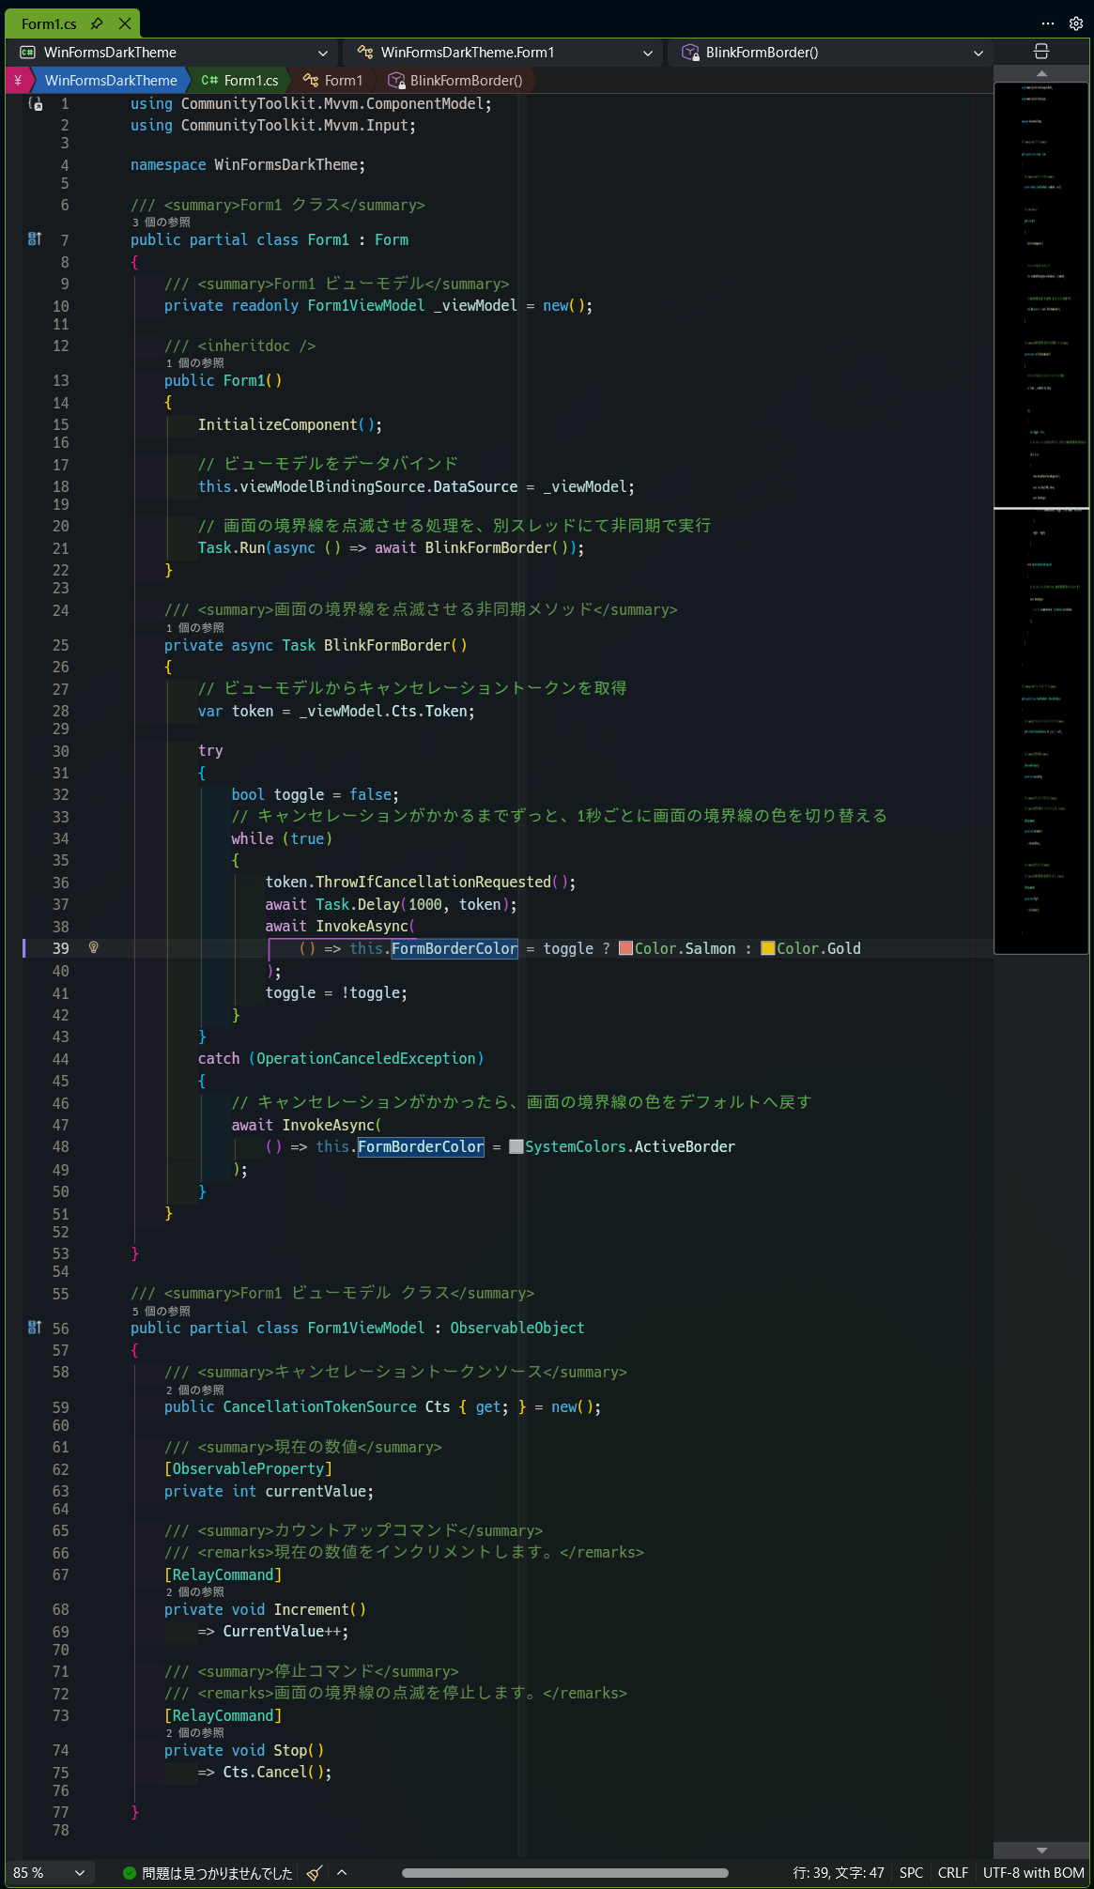Click 'namespace WinFormsDarkTheme' on line 4
The width and height of the screenshot is (1094, 1889).
click(244, 164)
